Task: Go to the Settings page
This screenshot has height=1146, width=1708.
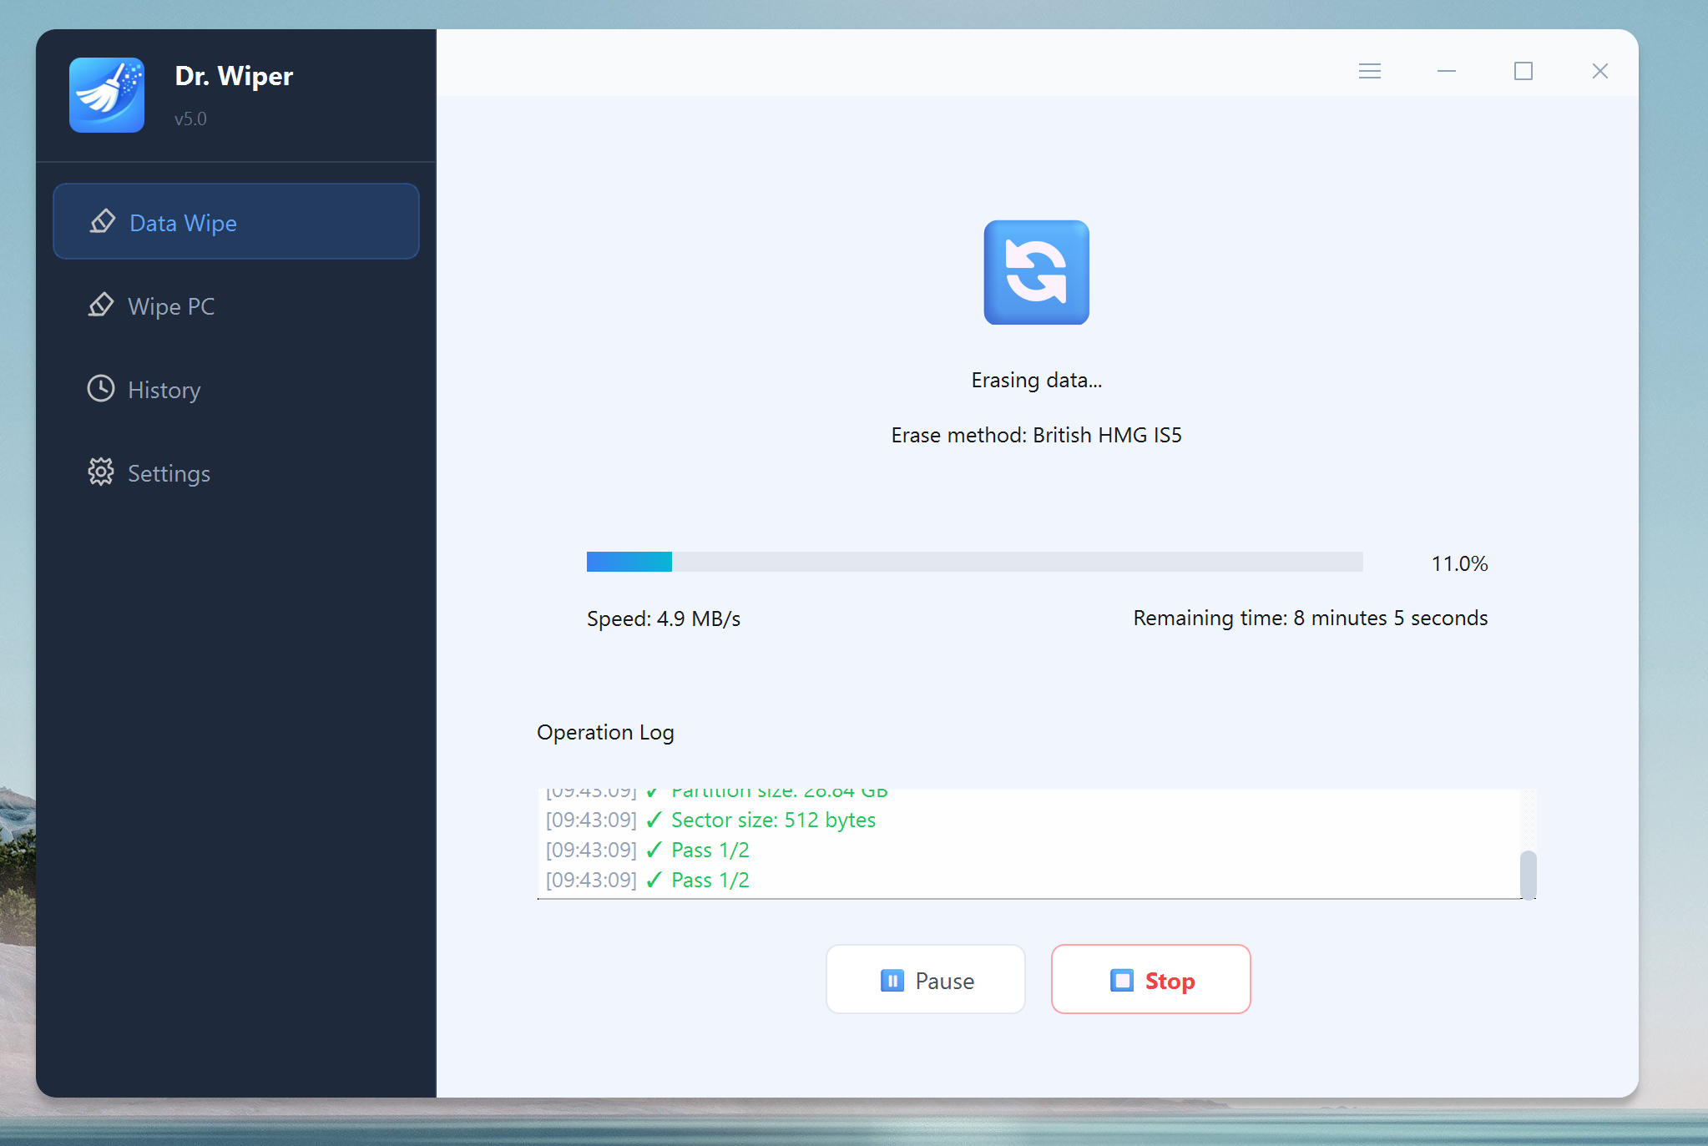Action: (236, 472)
